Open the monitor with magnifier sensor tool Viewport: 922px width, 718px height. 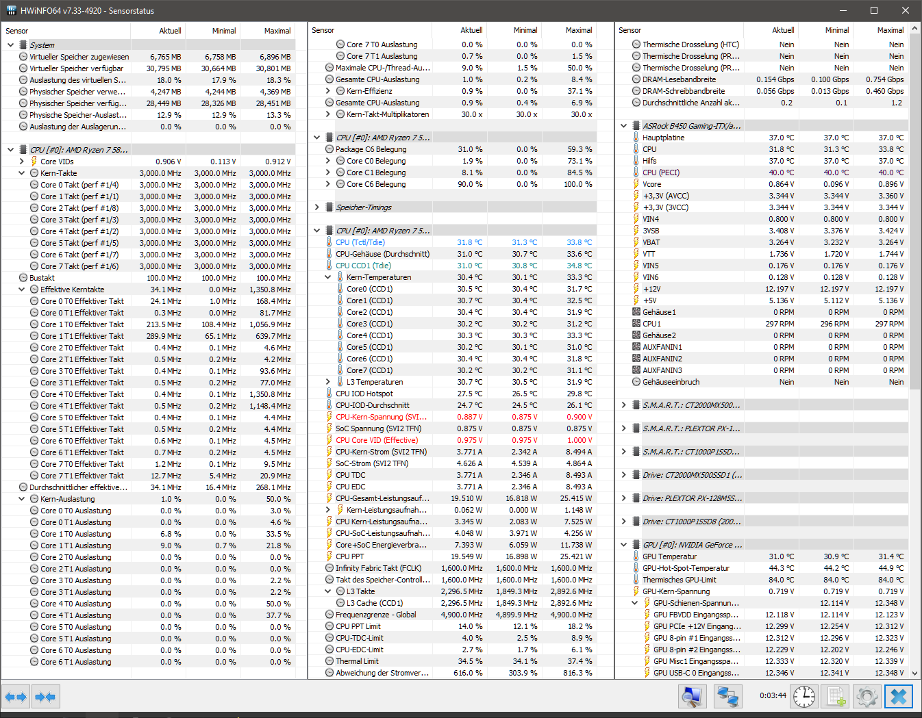[693, 697]
